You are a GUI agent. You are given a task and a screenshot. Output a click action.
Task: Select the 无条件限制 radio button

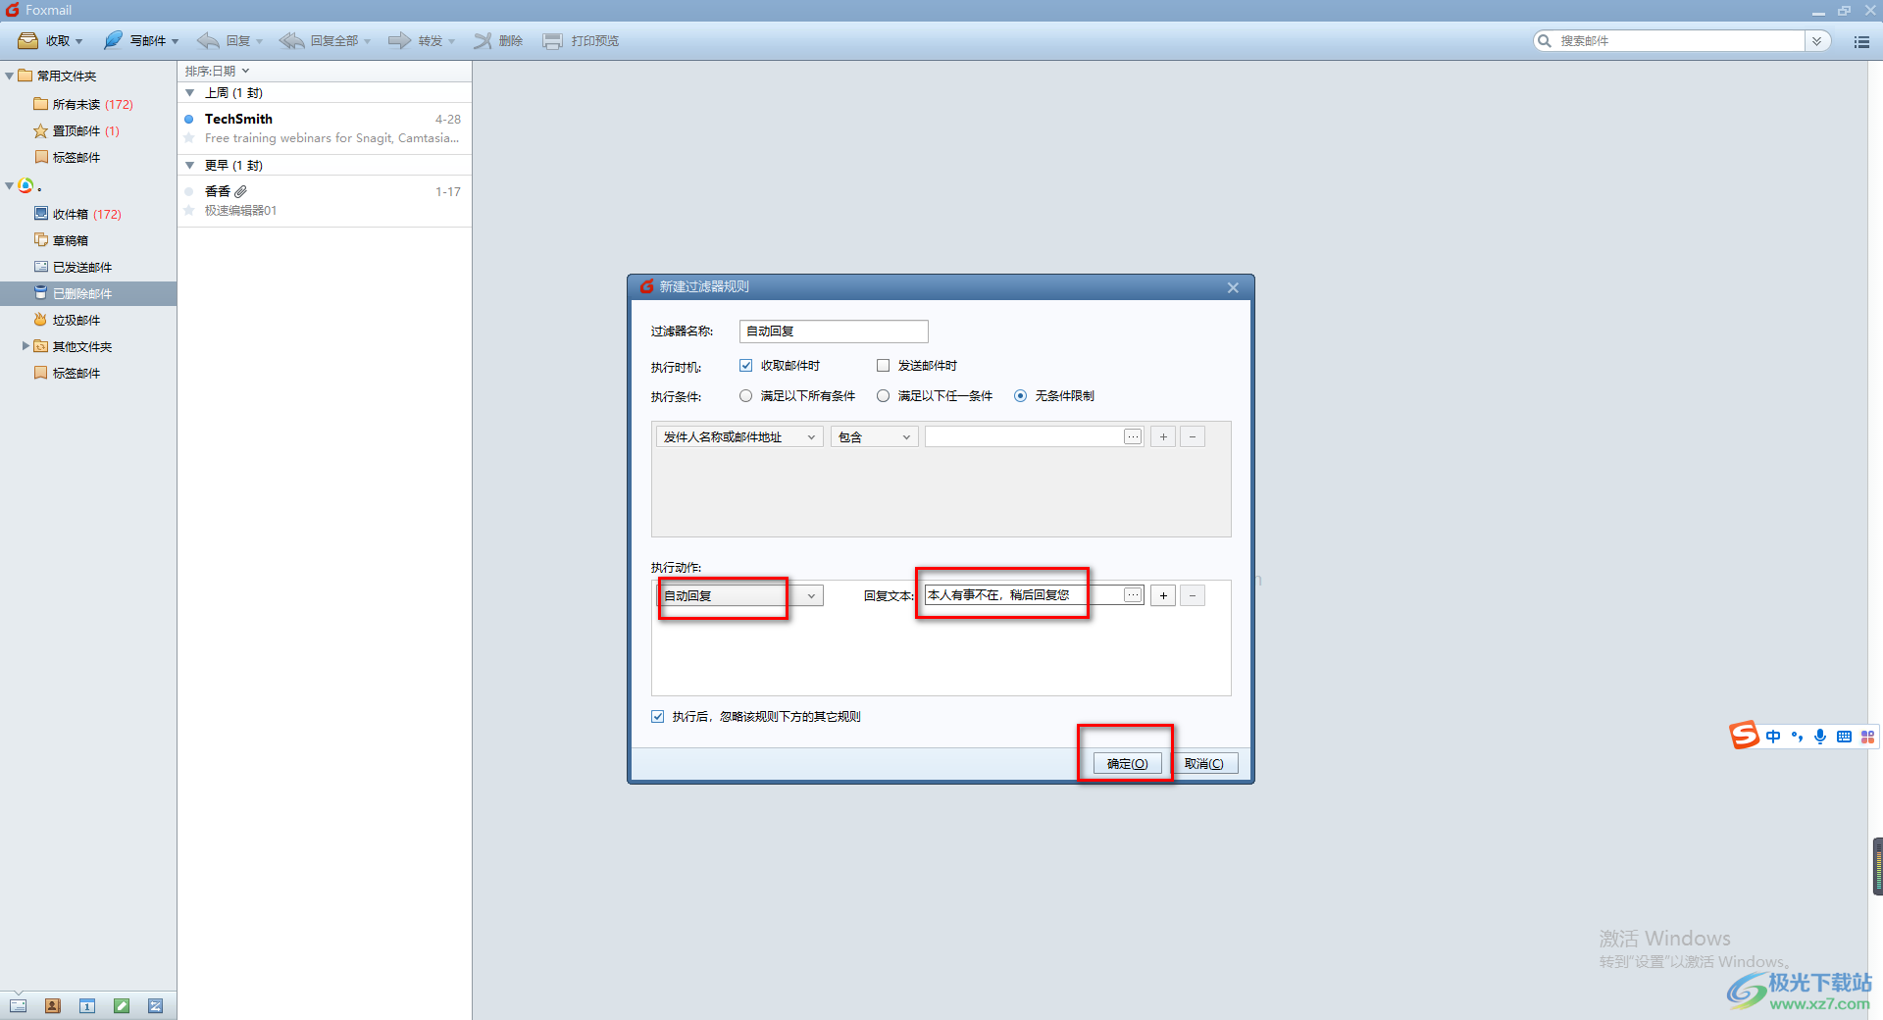(x=1021, y=395)
